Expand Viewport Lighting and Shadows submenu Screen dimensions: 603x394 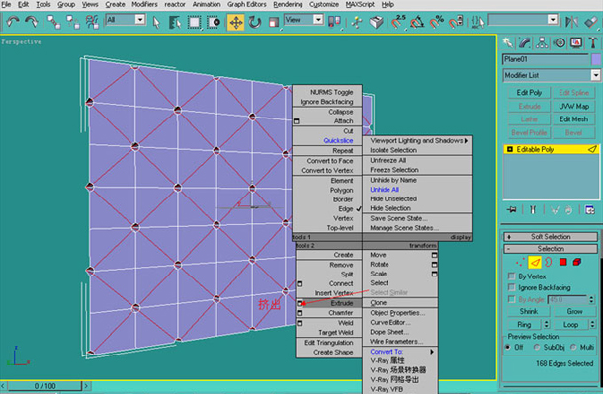tap(417, 140)
